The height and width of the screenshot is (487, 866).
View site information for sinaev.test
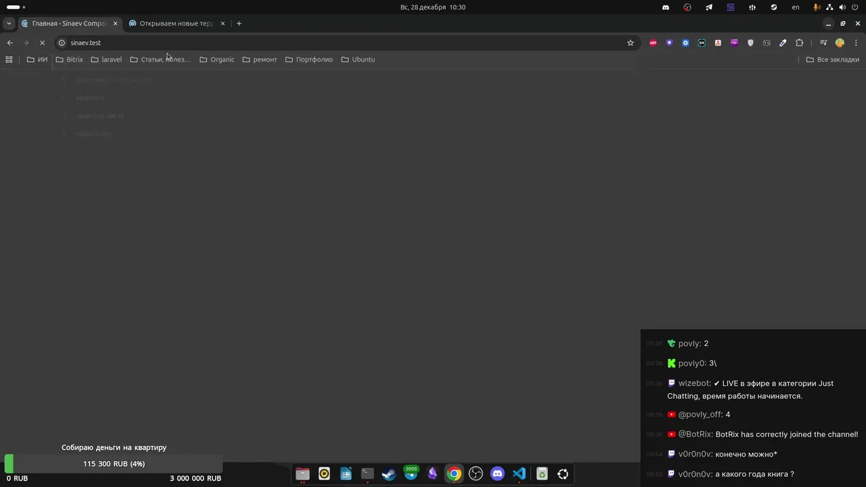tap(62, 43)
